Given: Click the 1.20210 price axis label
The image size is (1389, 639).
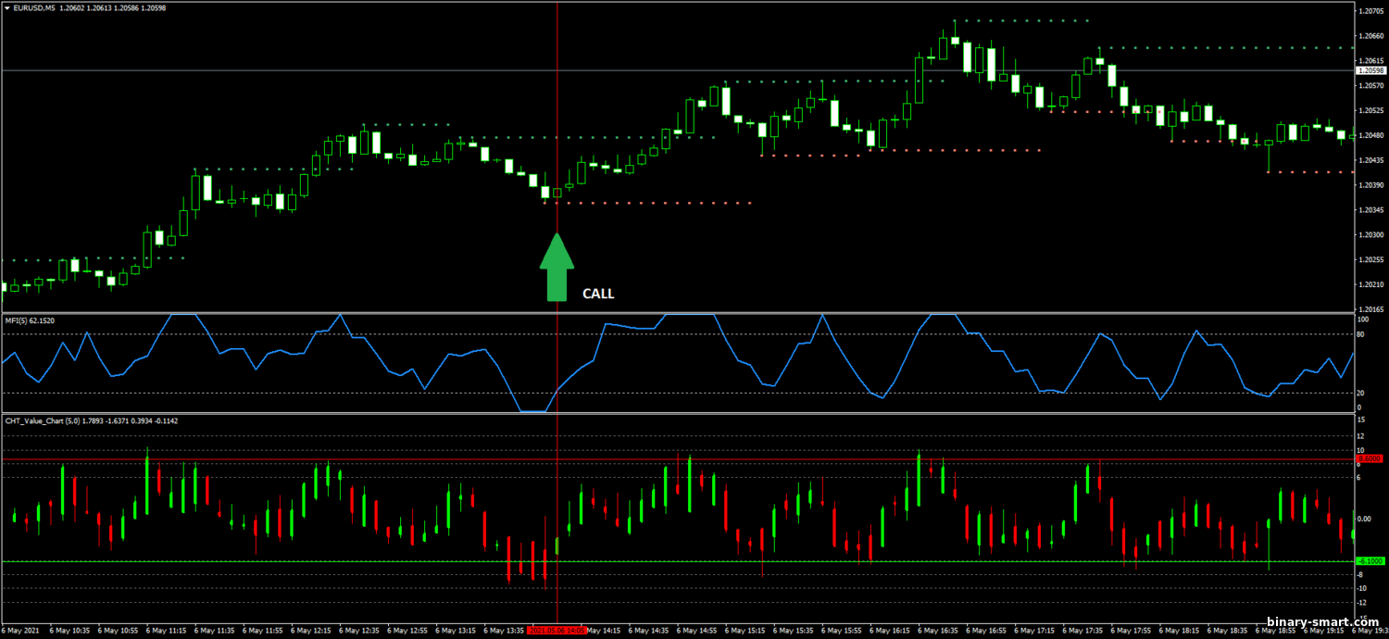Looking at the screenshot, I should (x=1369, y=284).
